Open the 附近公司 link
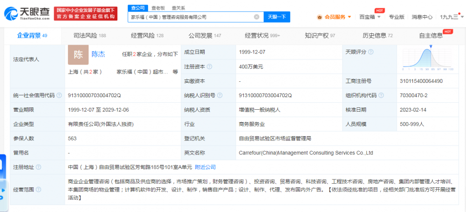This screenshot has height=212, width=466. point(205,167)
